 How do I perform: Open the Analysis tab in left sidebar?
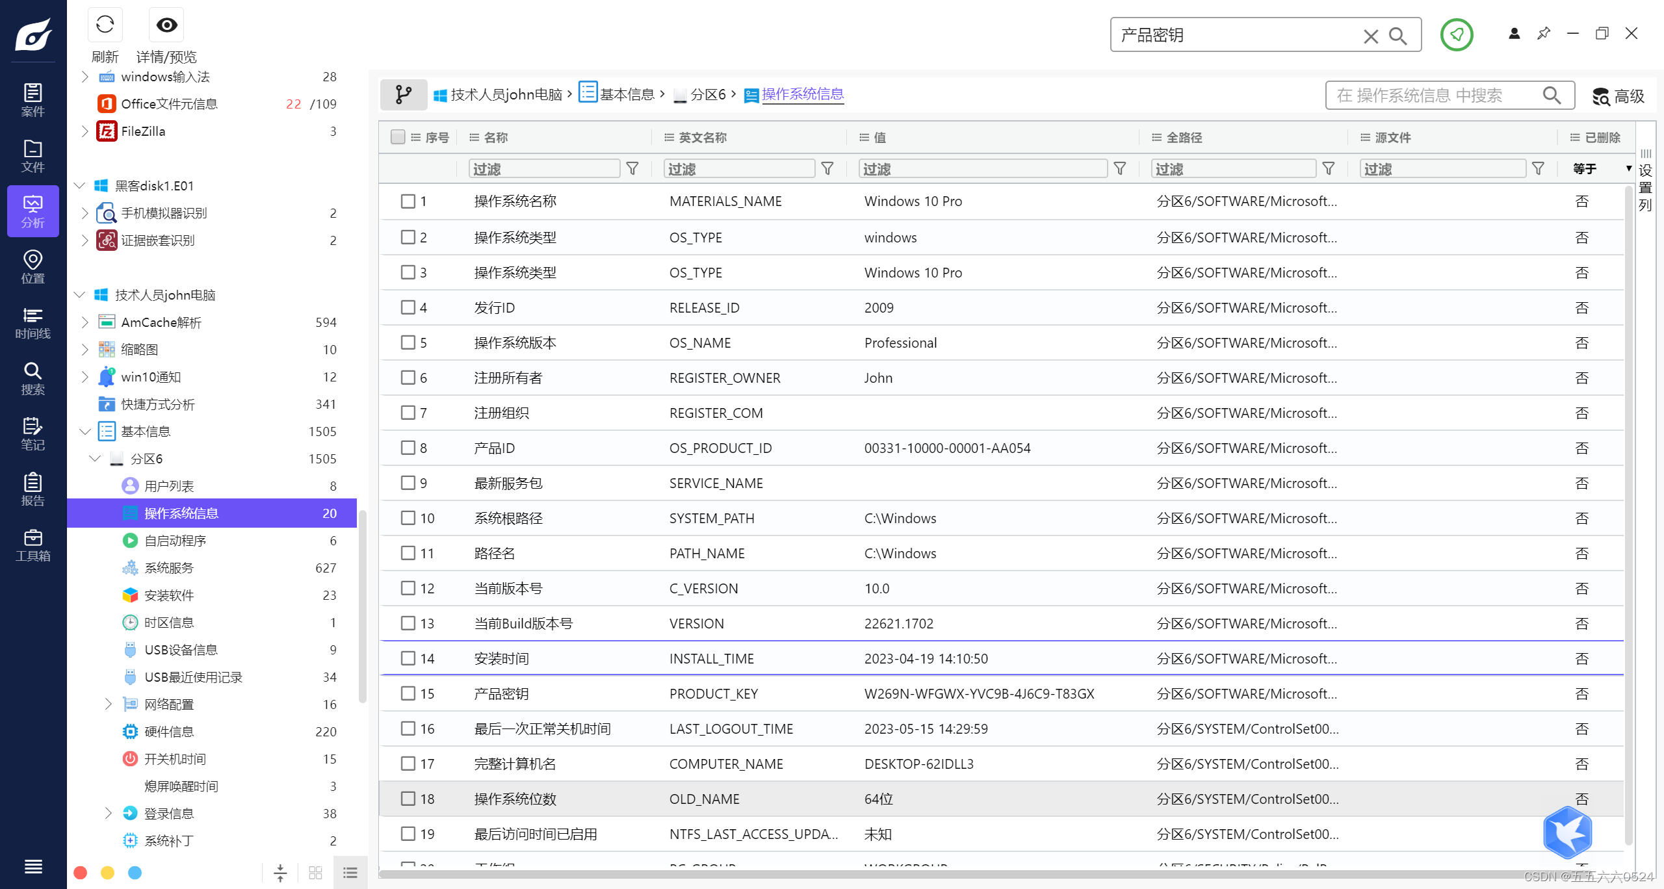click(x=32, y=211)
